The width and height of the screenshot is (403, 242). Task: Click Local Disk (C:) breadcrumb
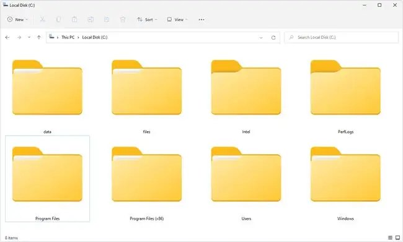[x=95, y=37]
